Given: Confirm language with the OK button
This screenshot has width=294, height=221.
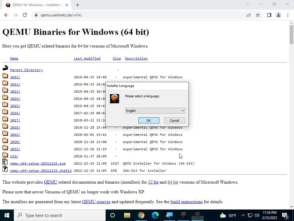Looking at the screenshot, I should pos(149,121).
